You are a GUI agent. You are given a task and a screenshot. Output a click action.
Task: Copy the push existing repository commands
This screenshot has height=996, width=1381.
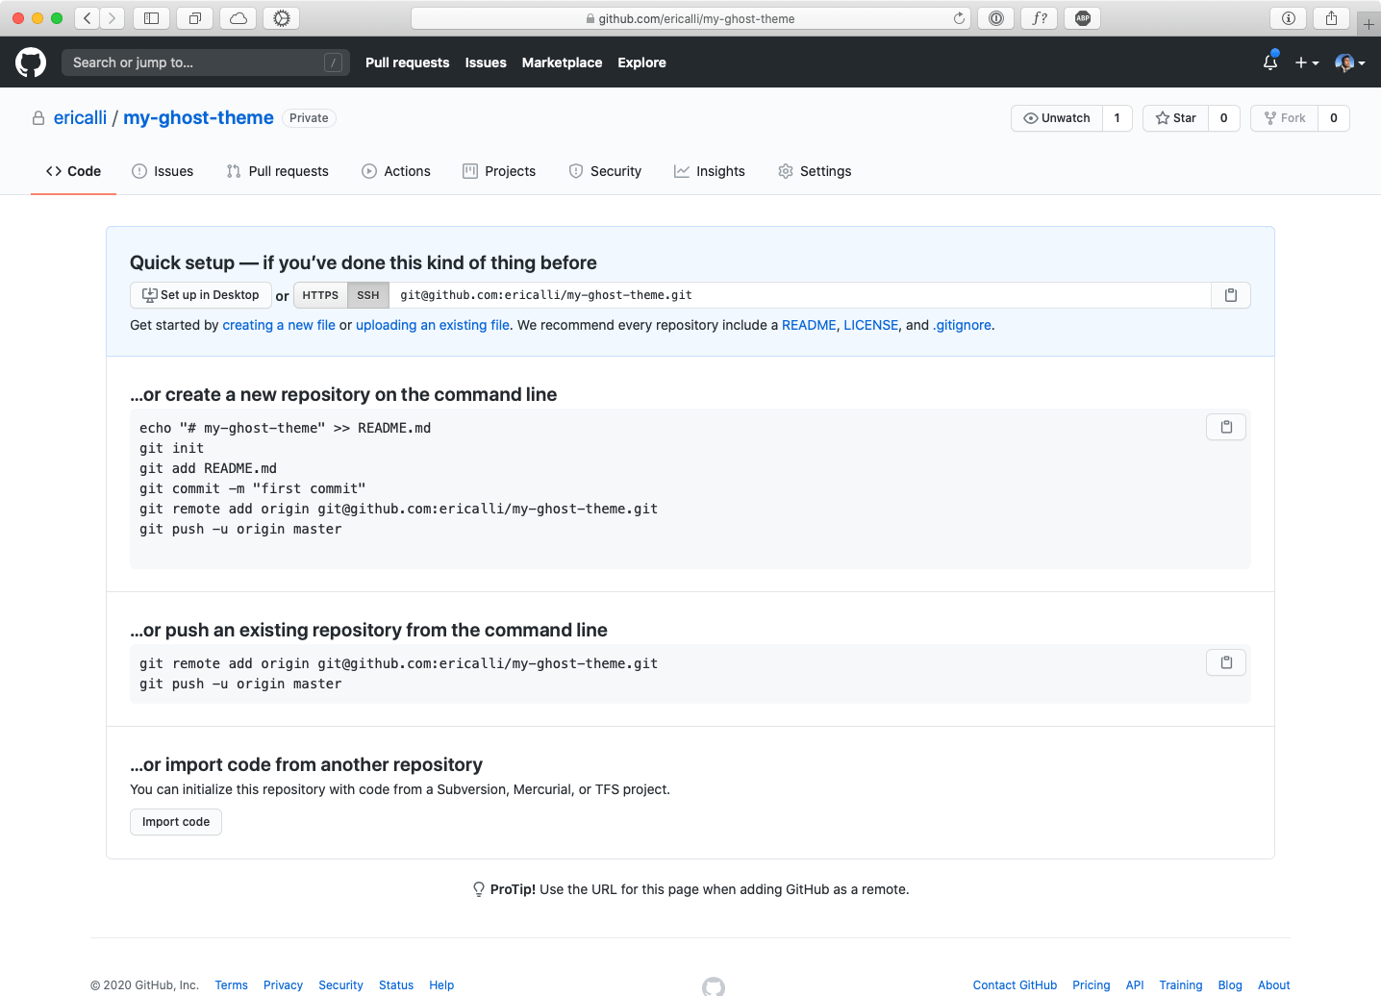[x=1226, y=662]
